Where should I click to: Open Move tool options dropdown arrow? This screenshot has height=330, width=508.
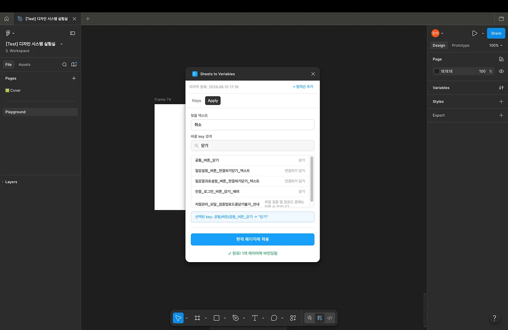point(187,318)
